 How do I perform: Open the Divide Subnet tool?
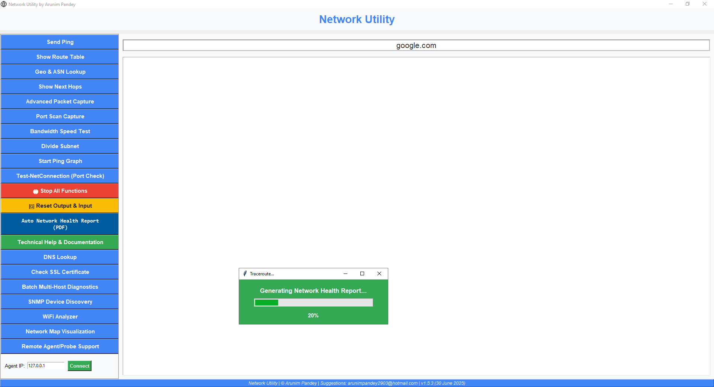59,146
